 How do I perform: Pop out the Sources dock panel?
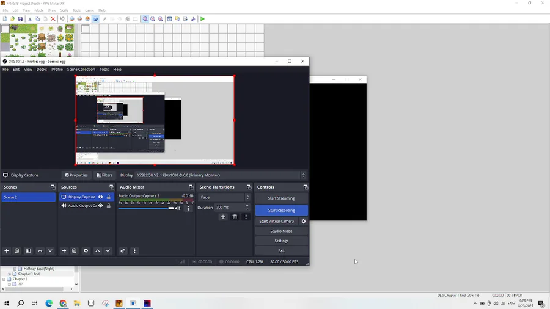[112, 187]
